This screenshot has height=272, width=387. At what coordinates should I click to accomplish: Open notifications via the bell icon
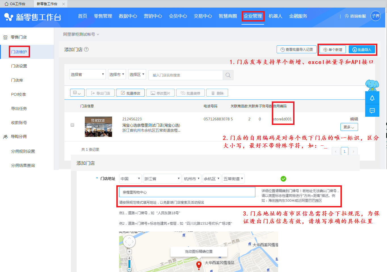click(x=372, y=98)
